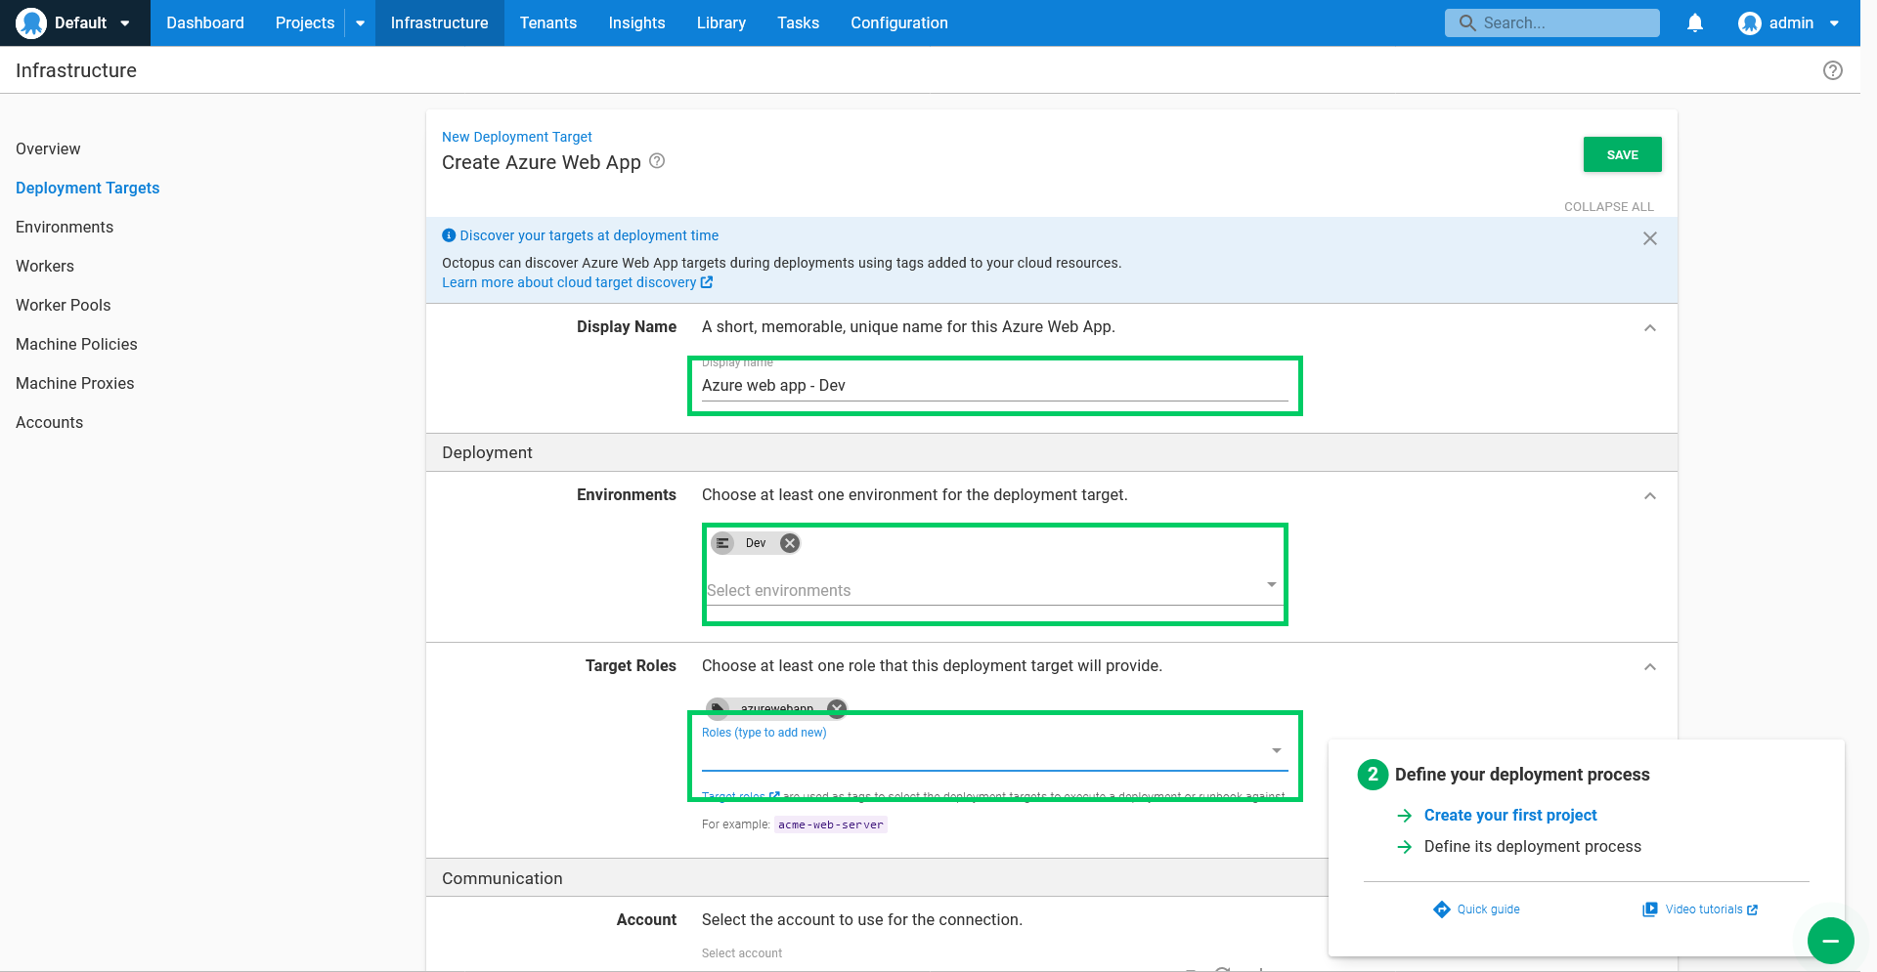
Task: Open Workers in the sidebar
Action: click(45, 266)
